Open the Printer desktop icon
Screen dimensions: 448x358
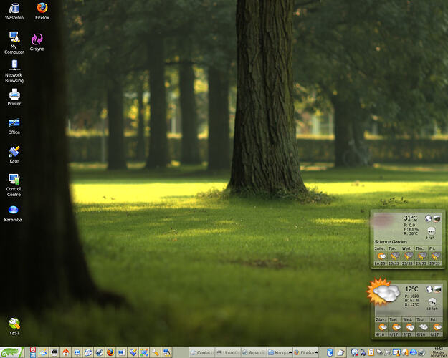pos(14,97)
